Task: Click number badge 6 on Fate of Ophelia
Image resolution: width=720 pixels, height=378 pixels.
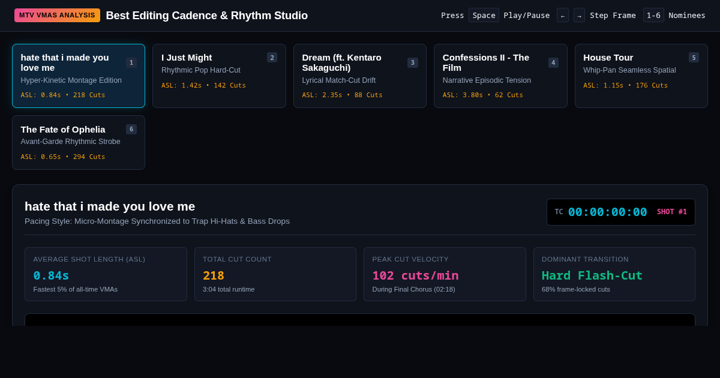Action: tap(131, 129)
